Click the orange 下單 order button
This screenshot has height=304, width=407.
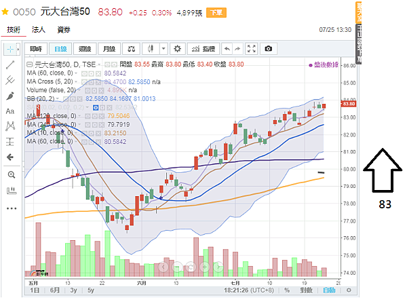click(x=216, y=12)
